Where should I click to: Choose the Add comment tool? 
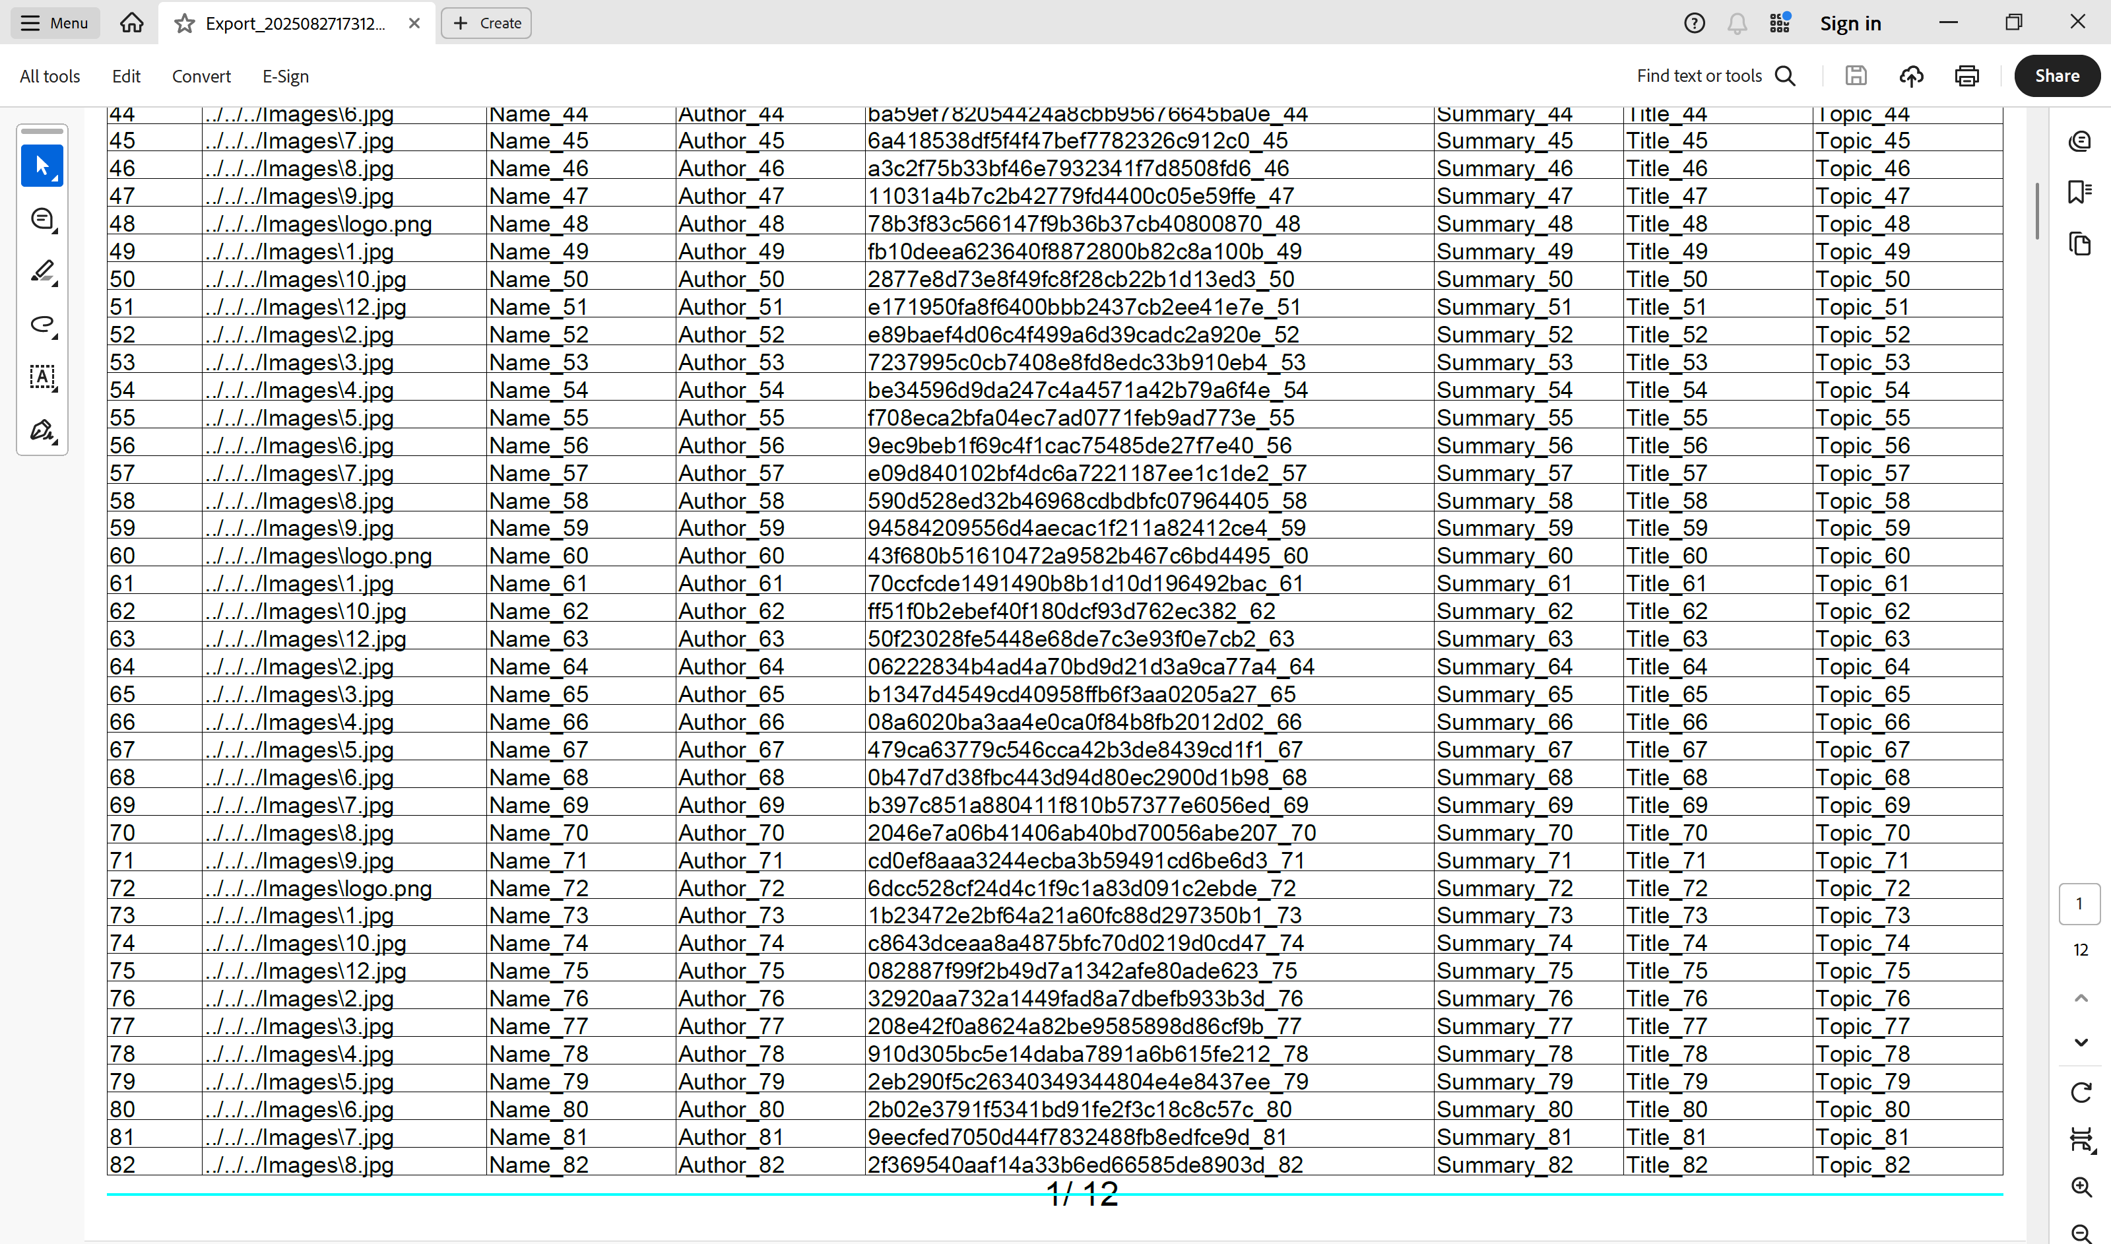coord(42,220)
